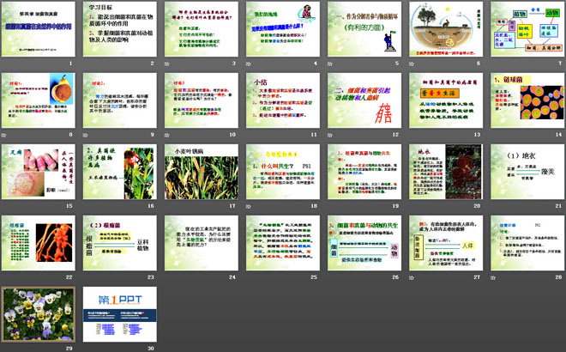This screenshot has width=566, height=352.
Task: Select slide 4 thumbnail with seated figure
Action: pos(283,29)
